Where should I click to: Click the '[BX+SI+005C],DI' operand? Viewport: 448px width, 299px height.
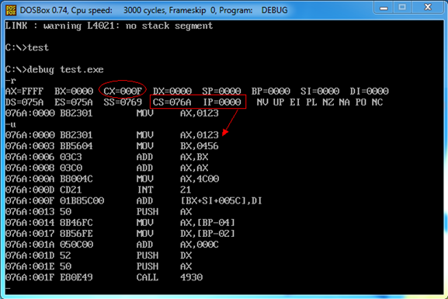[221, 200]
